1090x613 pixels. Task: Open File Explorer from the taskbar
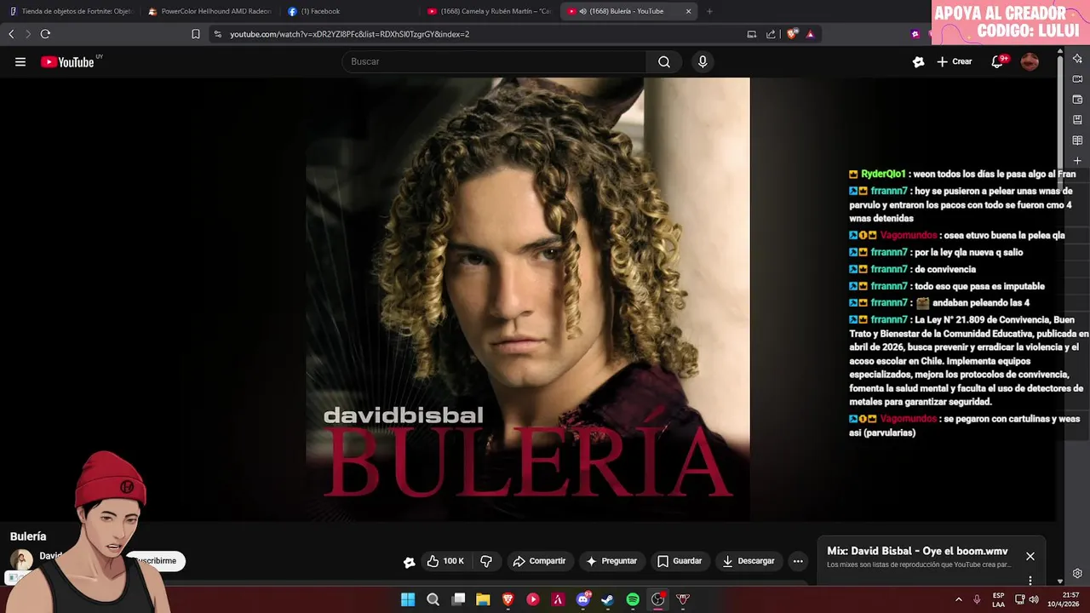(x=483, y=599)
